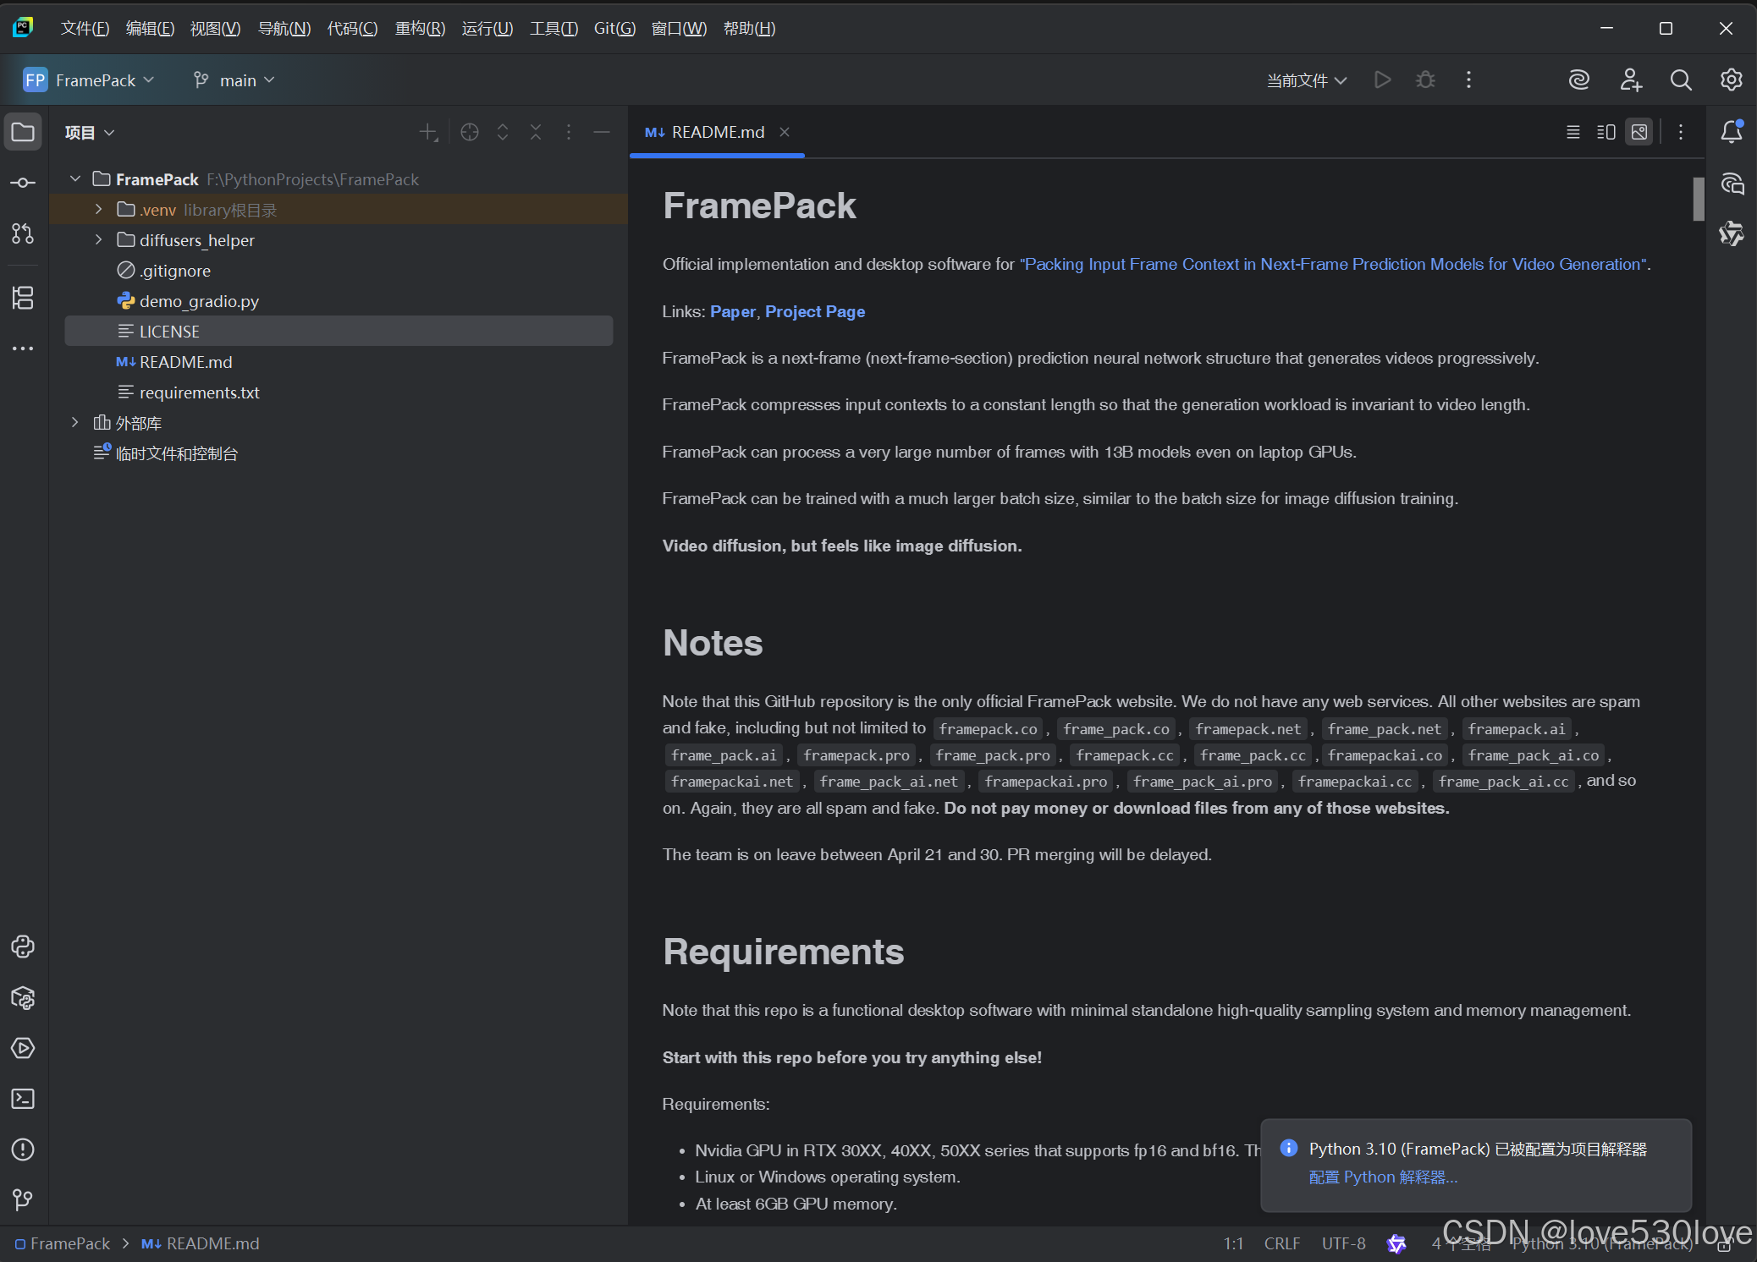This screenshot has height=1262, width=1757.
Task: Open the Structure tool window icon
Action: [23, 298]
